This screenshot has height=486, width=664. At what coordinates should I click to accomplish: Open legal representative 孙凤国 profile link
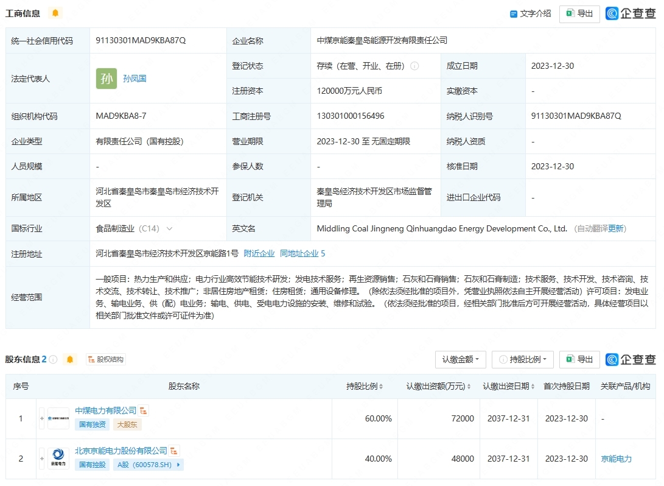[135, 79]
